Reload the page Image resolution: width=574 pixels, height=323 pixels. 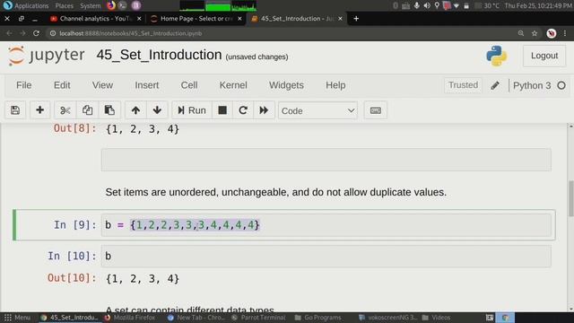point(36,33)
